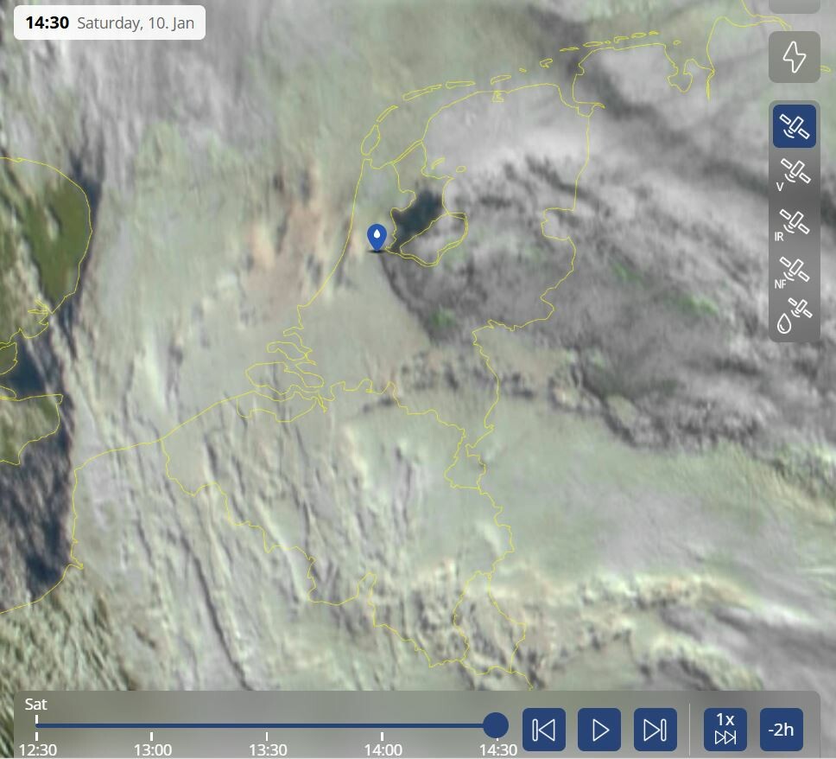The image size is (836, 759).
Task: Switch to the NF satellite layer
Action: pyautogui.click(x=793, y=272)
